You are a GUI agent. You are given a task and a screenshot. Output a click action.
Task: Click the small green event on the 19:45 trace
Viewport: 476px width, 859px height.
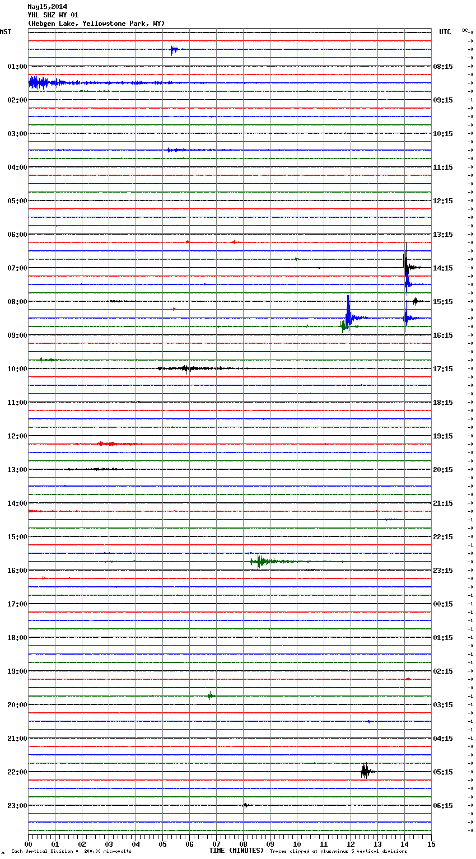[211, 696]
